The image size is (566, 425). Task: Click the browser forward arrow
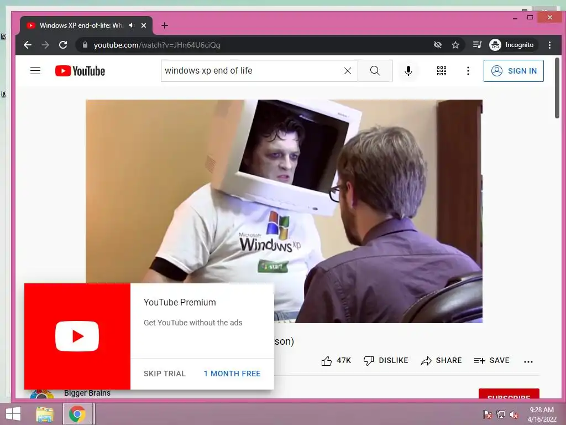point(45,45)
